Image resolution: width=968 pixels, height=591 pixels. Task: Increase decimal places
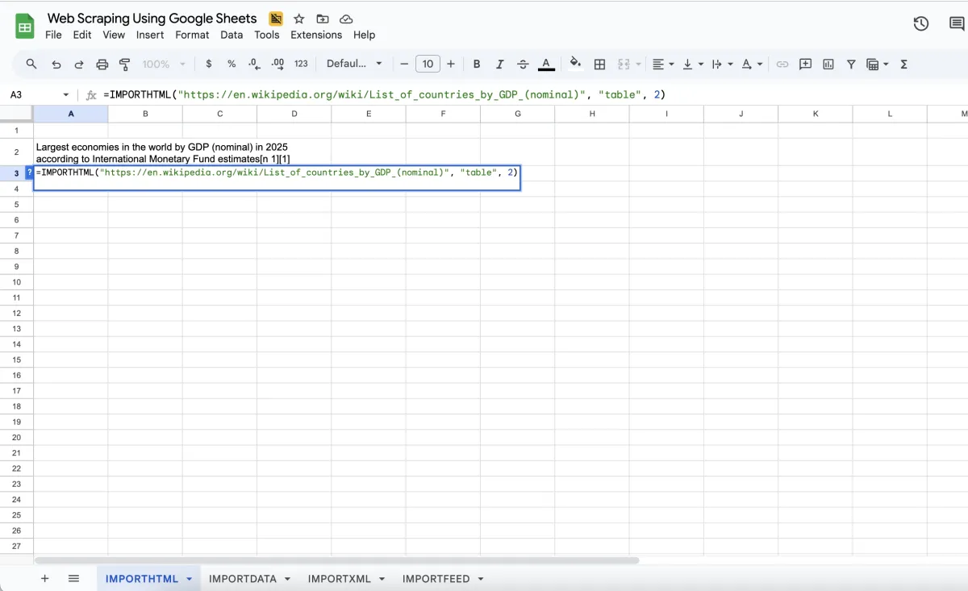(277, 64)
